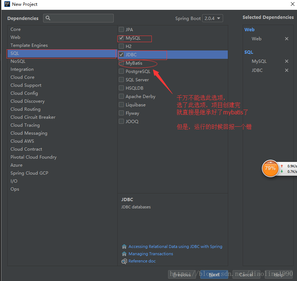Screen dimensions: 297x281
Task: Choose the Cloud Discovery category
Action: [x=62, y=101]
